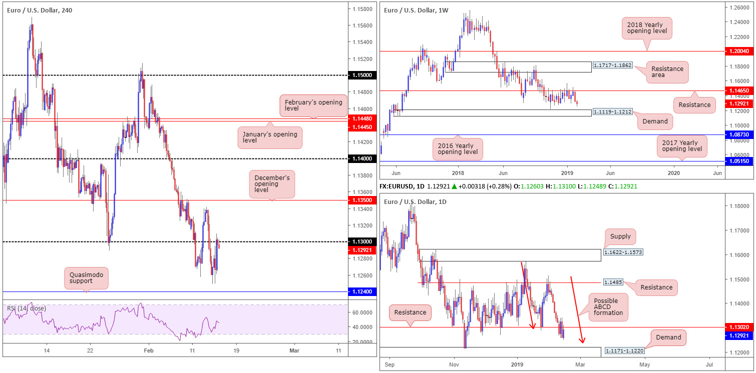Click the 1.15000 price label
756x373 pixels.
point(362,75)
